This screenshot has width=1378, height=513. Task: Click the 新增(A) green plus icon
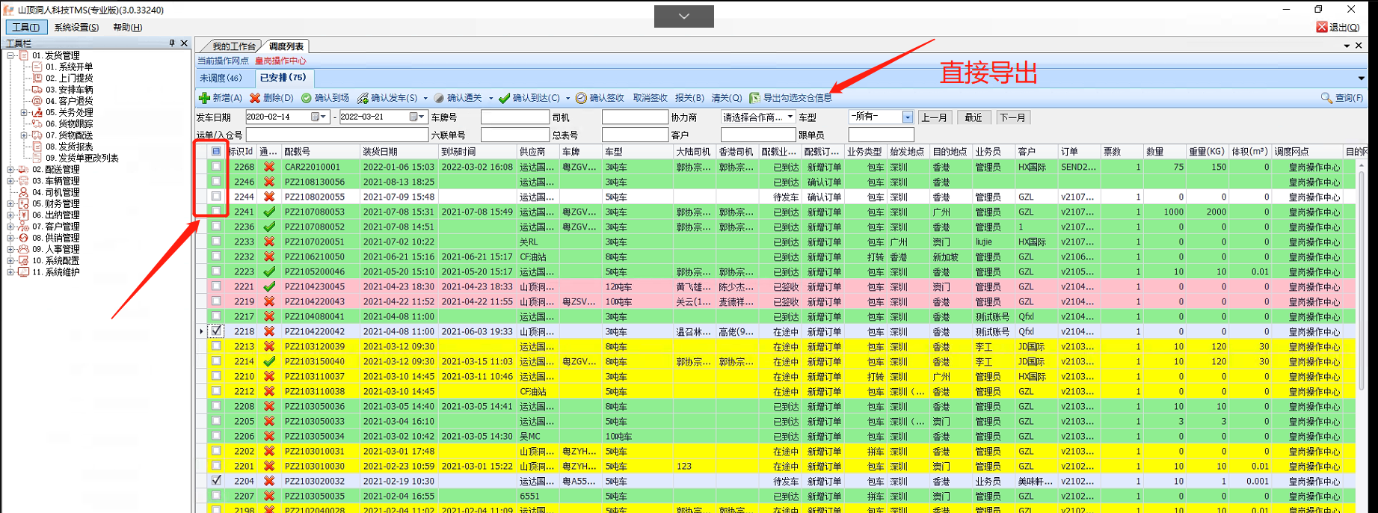[x=204, y=98]
